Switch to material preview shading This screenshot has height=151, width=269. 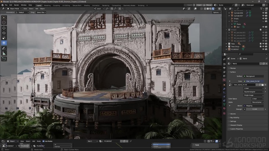(211, 9)
